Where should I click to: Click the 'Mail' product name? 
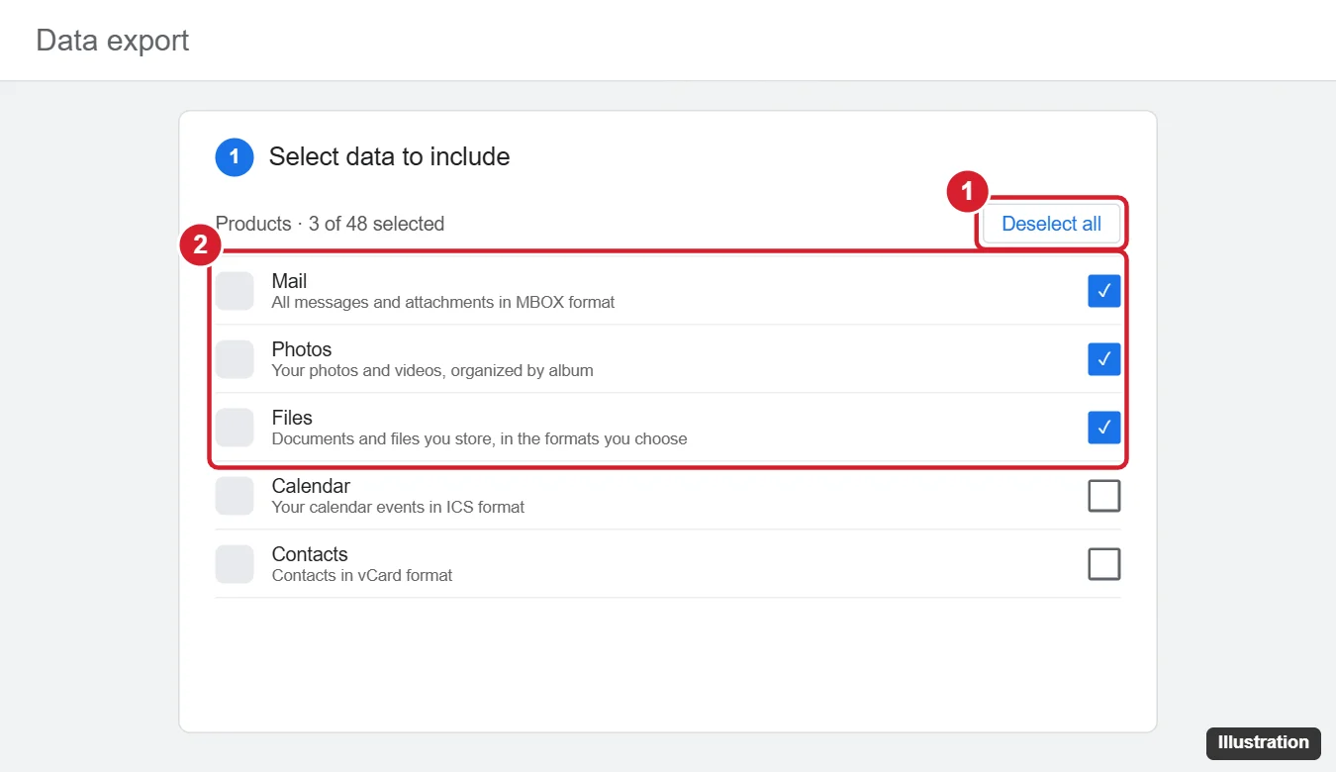(289, 281)
